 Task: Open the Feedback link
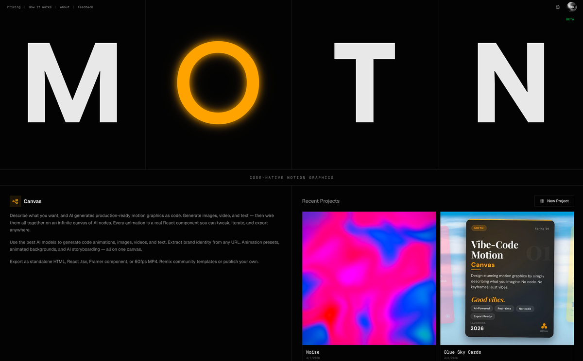pos(86,7)
